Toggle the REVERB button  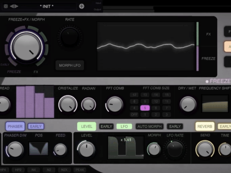pos(205,126)
